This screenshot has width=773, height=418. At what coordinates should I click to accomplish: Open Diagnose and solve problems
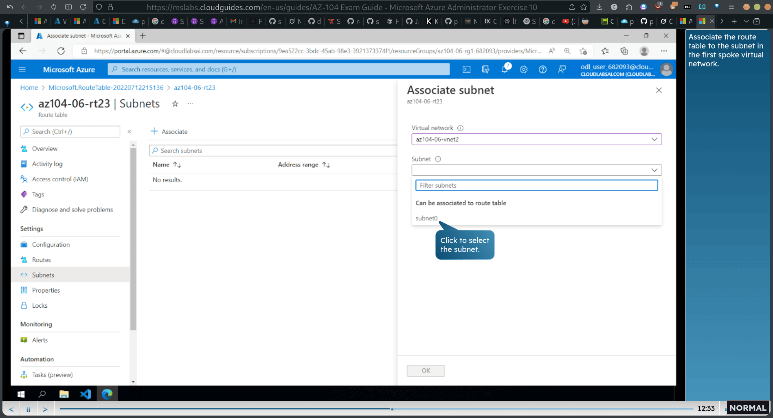(72, 210)
